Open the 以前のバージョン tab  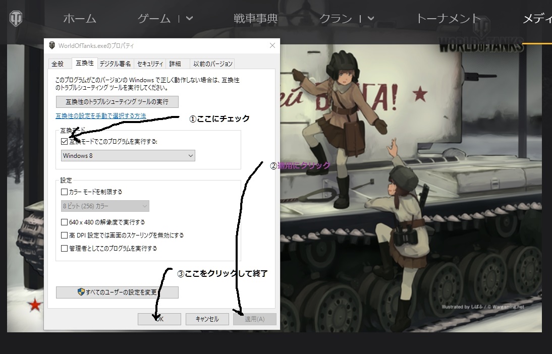[x=212, y=64]
